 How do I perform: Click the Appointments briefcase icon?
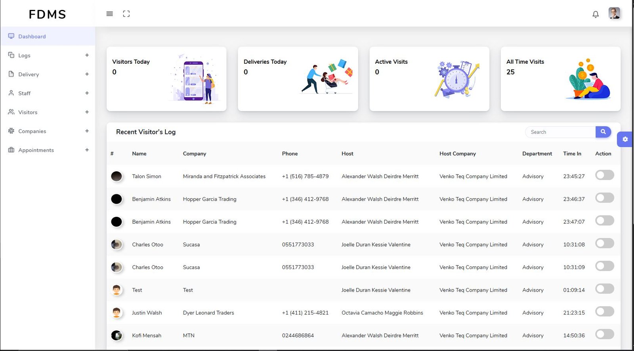(11, 150)
